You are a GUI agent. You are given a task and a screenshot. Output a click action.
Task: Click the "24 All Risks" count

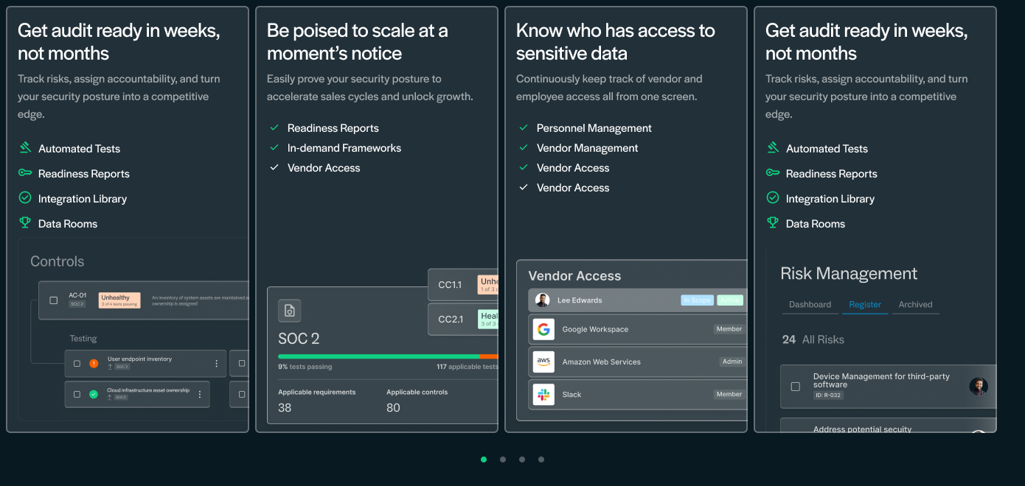[x=813, y=339]
